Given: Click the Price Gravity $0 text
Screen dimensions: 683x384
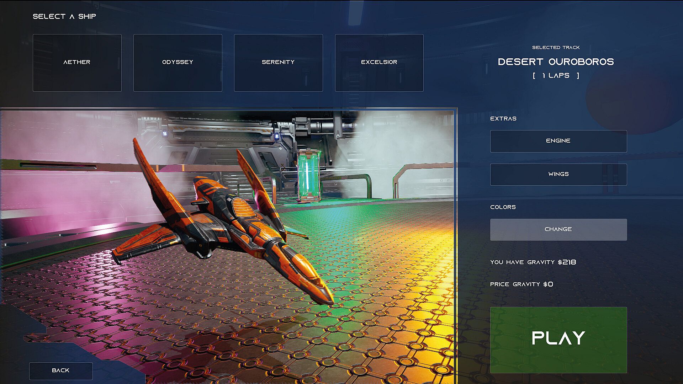Looking at the screenshot, I should 521,284.
